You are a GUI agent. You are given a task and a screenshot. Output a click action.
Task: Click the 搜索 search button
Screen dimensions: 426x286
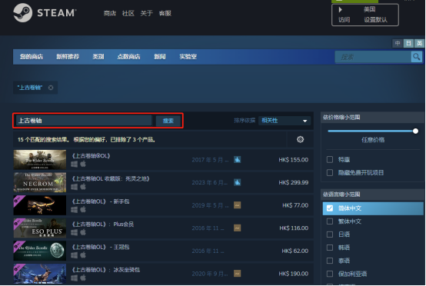[x=168, y=121]
